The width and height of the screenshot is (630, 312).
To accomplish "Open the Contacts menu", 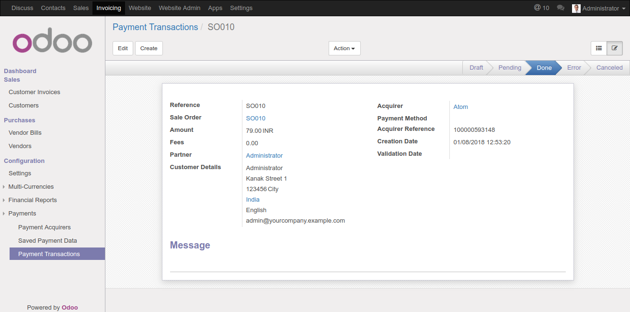I will 53,8.
